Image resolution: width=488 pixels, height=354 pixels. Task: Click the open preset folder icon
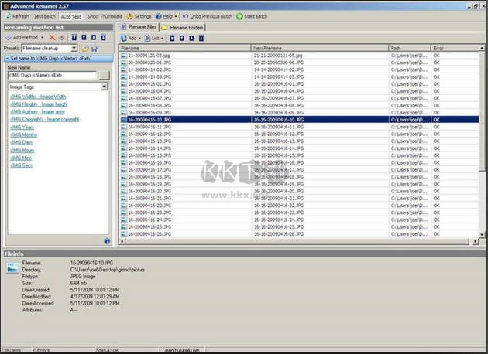85,48
